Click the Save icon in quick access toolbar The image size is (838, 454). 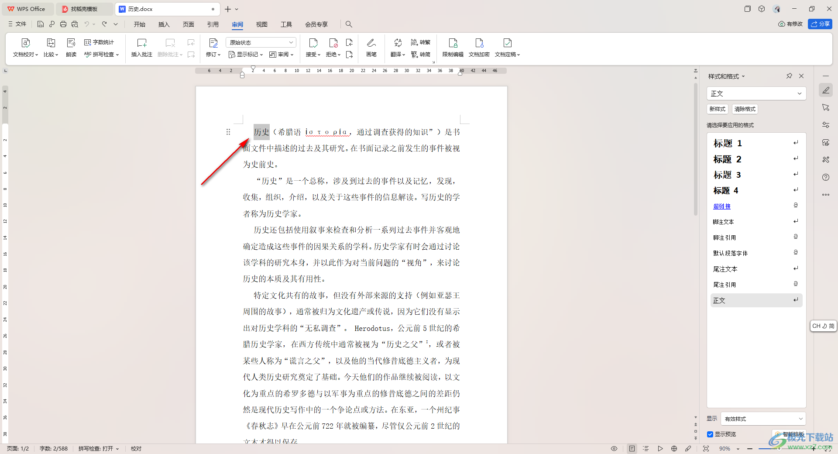(40, 24)
